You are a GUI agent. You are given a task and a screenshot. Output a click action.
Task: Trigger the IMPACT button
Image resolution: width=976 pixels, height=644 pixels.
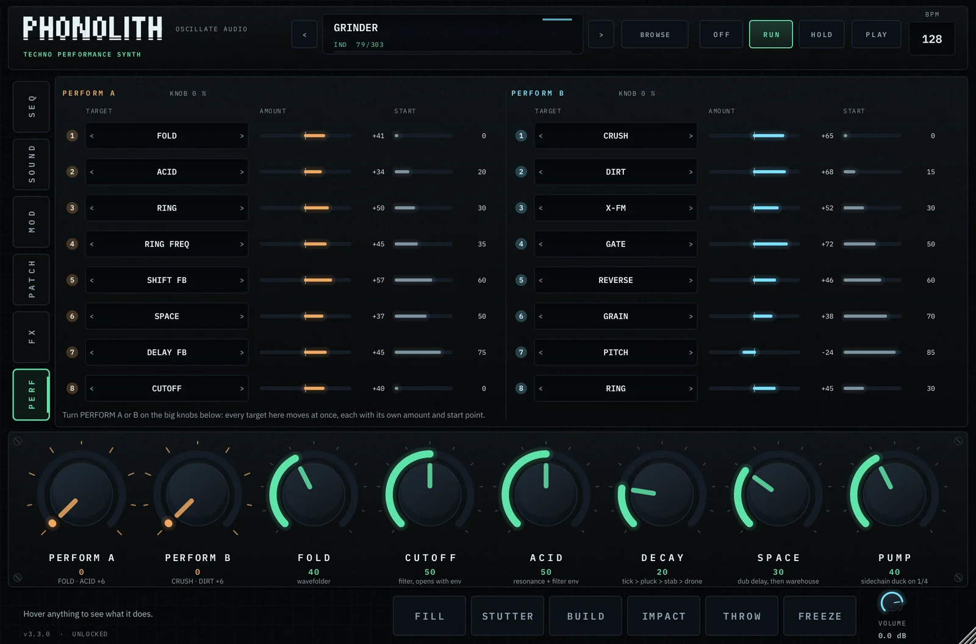click(664, 616)
